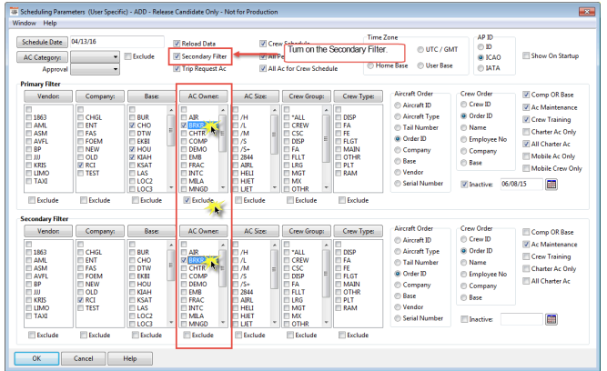Check RCI in Primary Company list

[x=80, y=165]
